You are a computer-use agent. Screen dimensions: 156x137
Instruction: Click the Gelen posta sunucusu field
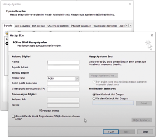coord(63,83)
